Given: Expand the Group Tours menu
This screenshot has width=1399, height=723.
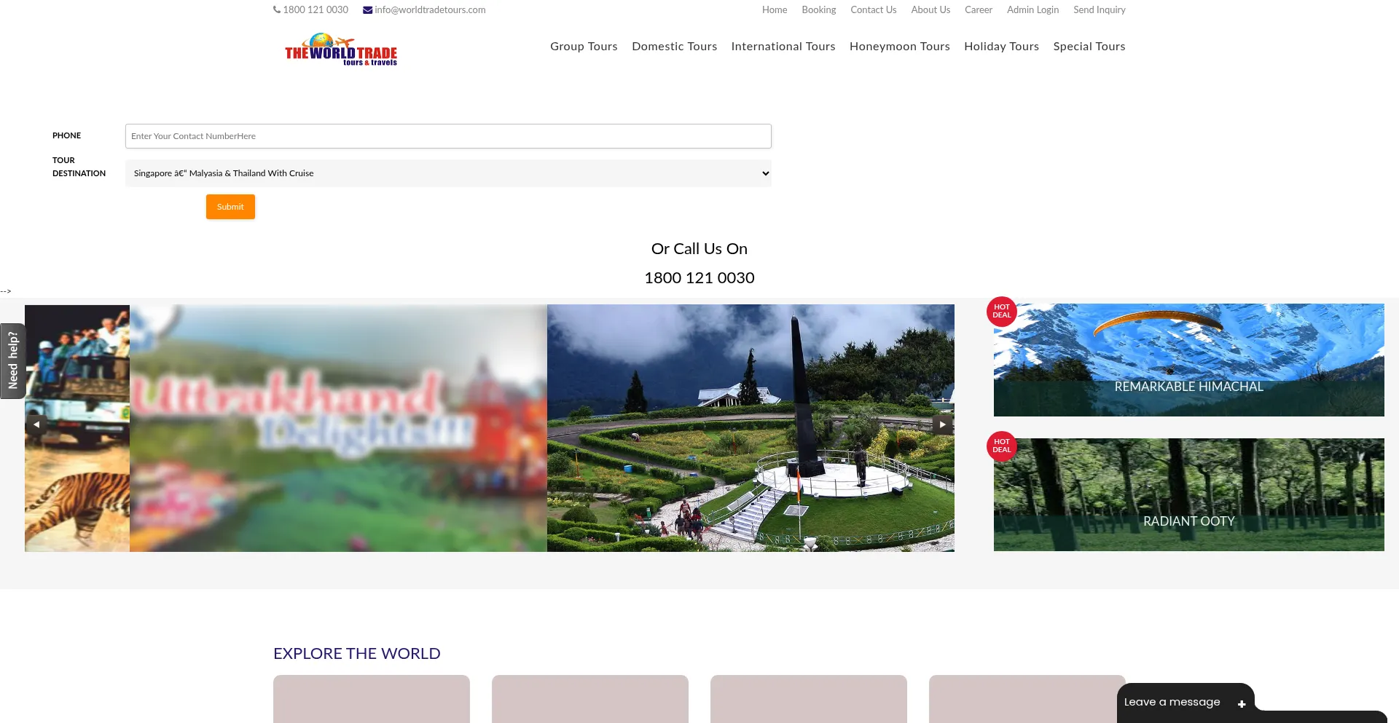Looking at the screenshot, I should (x=584, y=47).
